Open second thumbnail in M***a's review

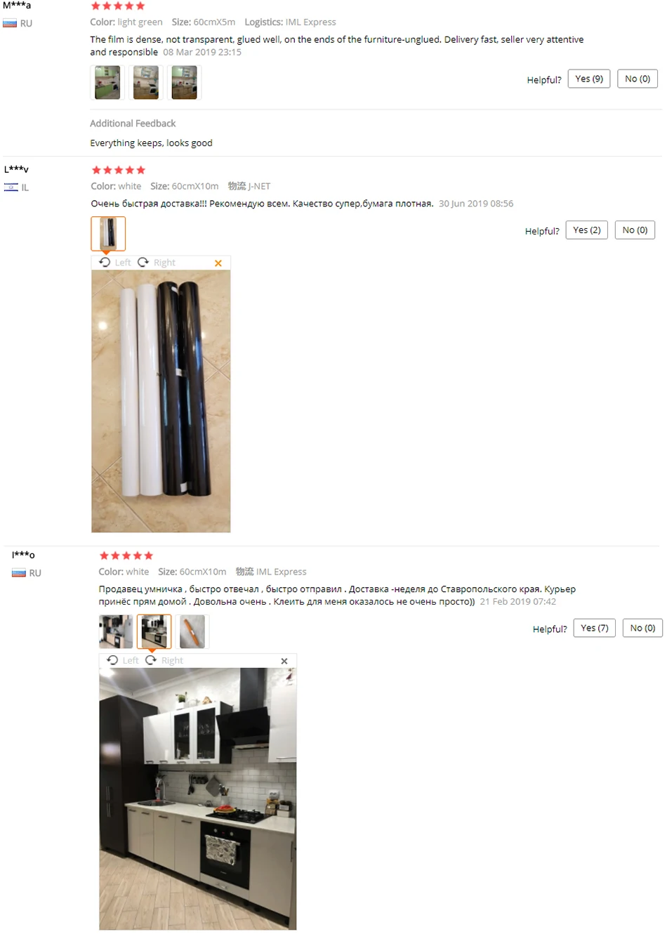click(146, 82)
